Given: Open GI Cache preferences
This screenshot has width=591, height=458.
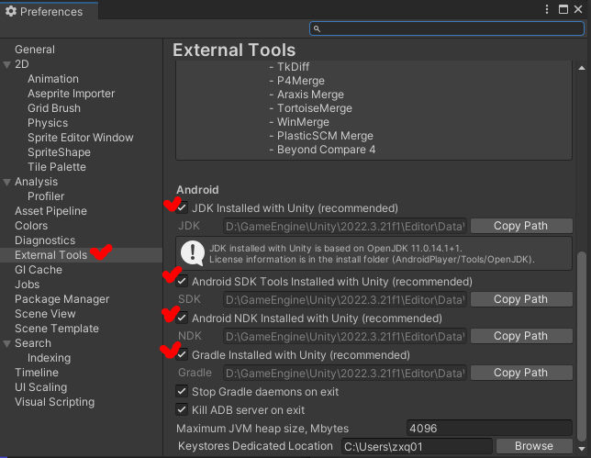Looking at the screenshot, I should [38, 270].
